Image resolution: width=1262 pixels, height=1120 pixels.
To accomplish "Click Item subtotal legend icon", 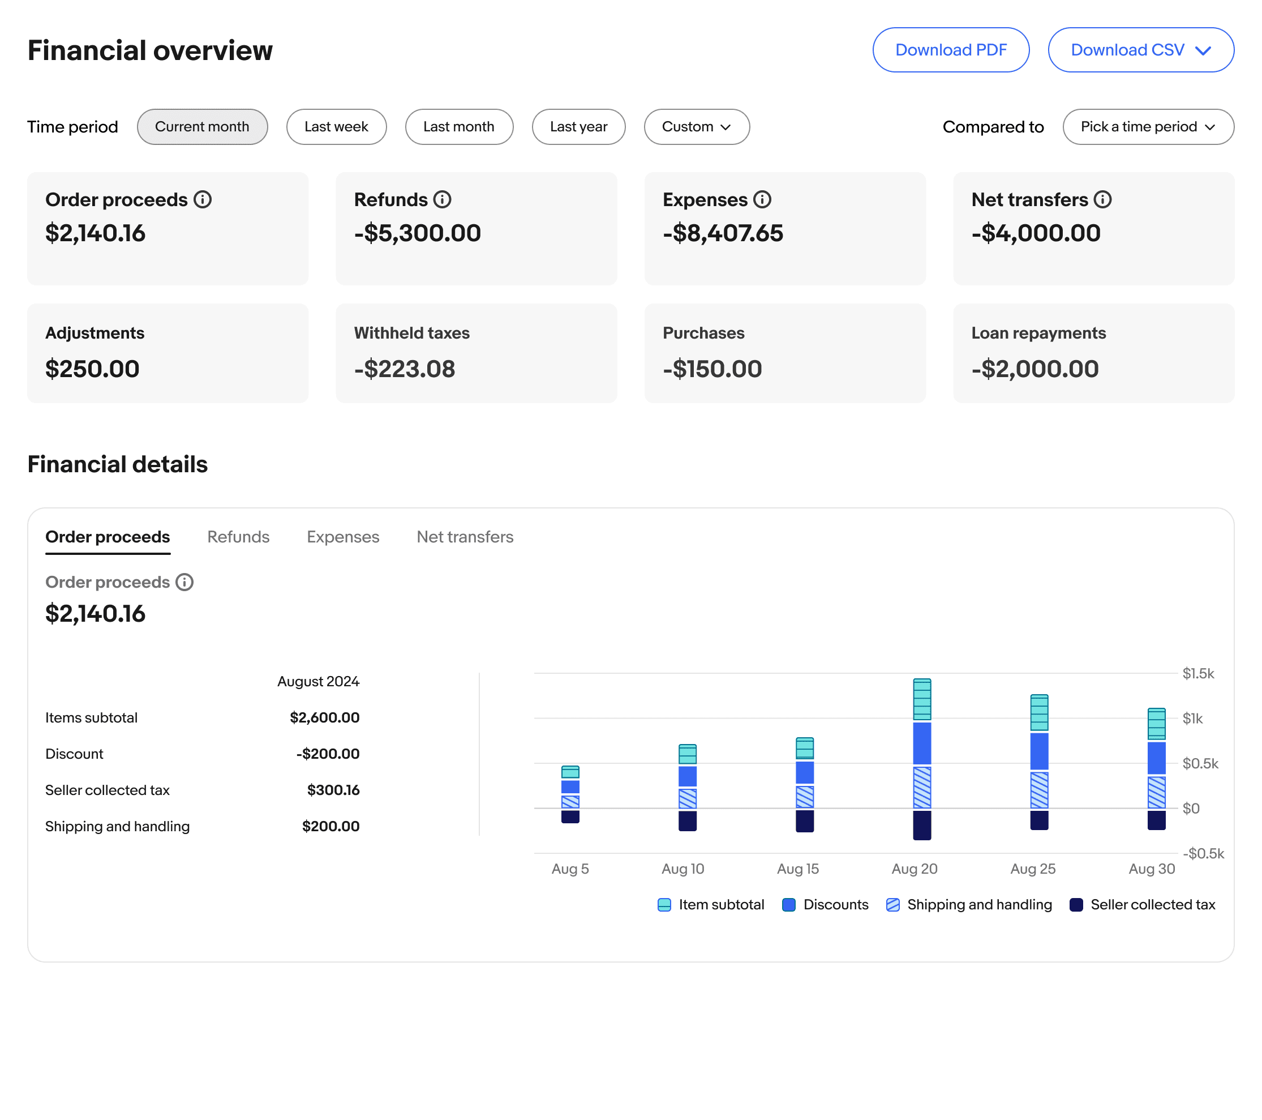I will [x=664, y=904].
